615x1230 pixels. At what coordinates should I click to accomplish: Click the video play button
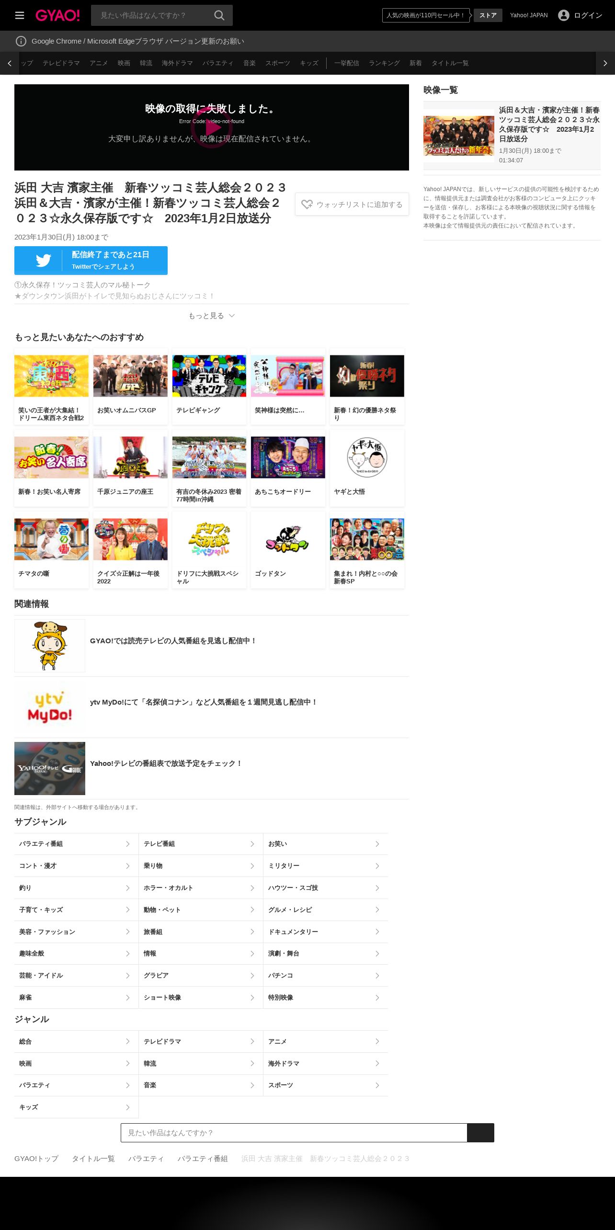[212, 127]
